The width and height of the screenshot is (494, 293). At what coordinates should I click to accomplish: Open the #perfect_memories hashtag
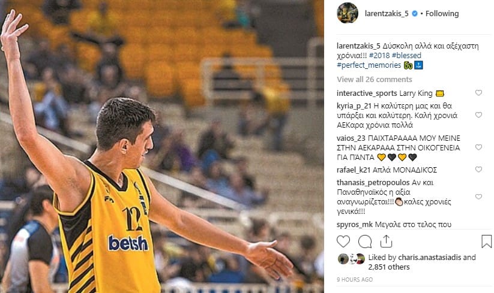tap(369, 65)
